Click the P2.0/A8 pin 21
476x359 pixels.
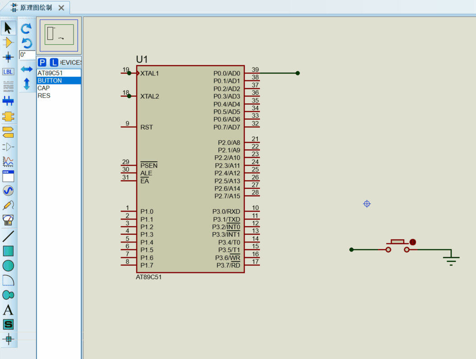pyautogui.click(x=252, y=142)
